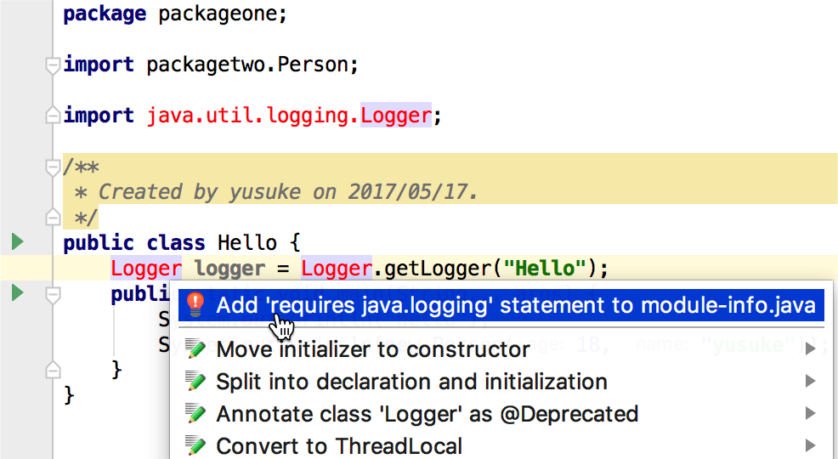Click the pencil icon beside Move initializer

click(x=195, y=349)
